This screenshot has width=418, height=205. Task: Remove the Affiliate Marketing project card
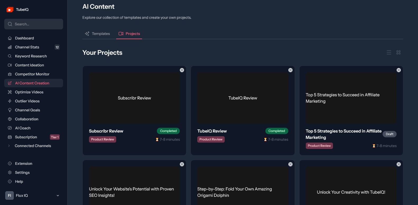click(399, 70)
